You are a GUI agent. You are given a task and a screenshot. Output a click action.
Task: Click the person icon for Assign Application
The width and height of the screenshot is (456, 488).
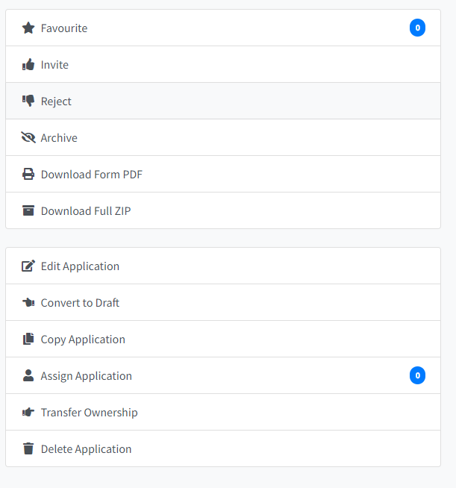tap(28, 375)
